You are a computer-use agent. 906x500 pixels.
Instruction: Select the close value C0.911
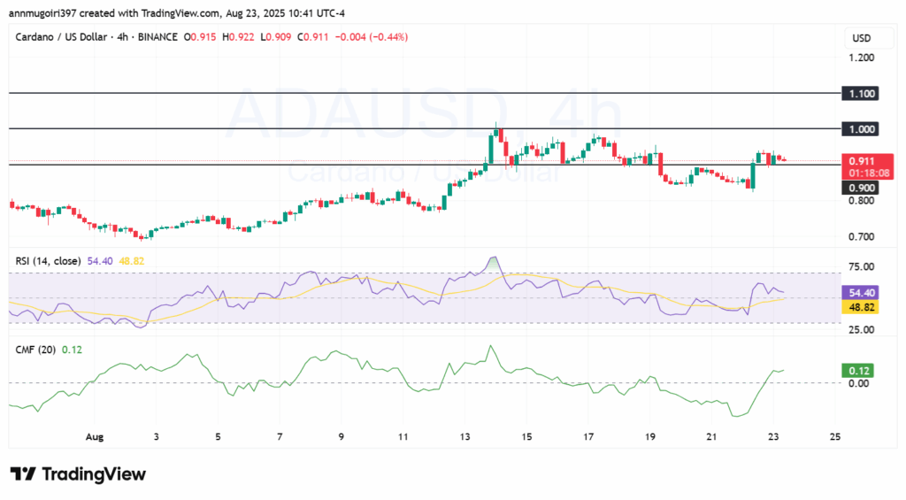coord(312,37)
